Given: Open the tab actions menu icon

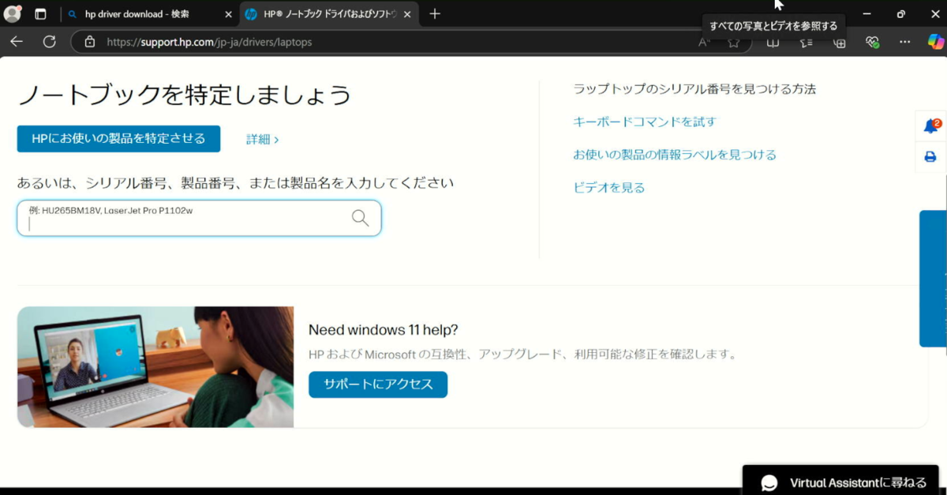Looking at the screenshot, I should click(x=41, y=14).
